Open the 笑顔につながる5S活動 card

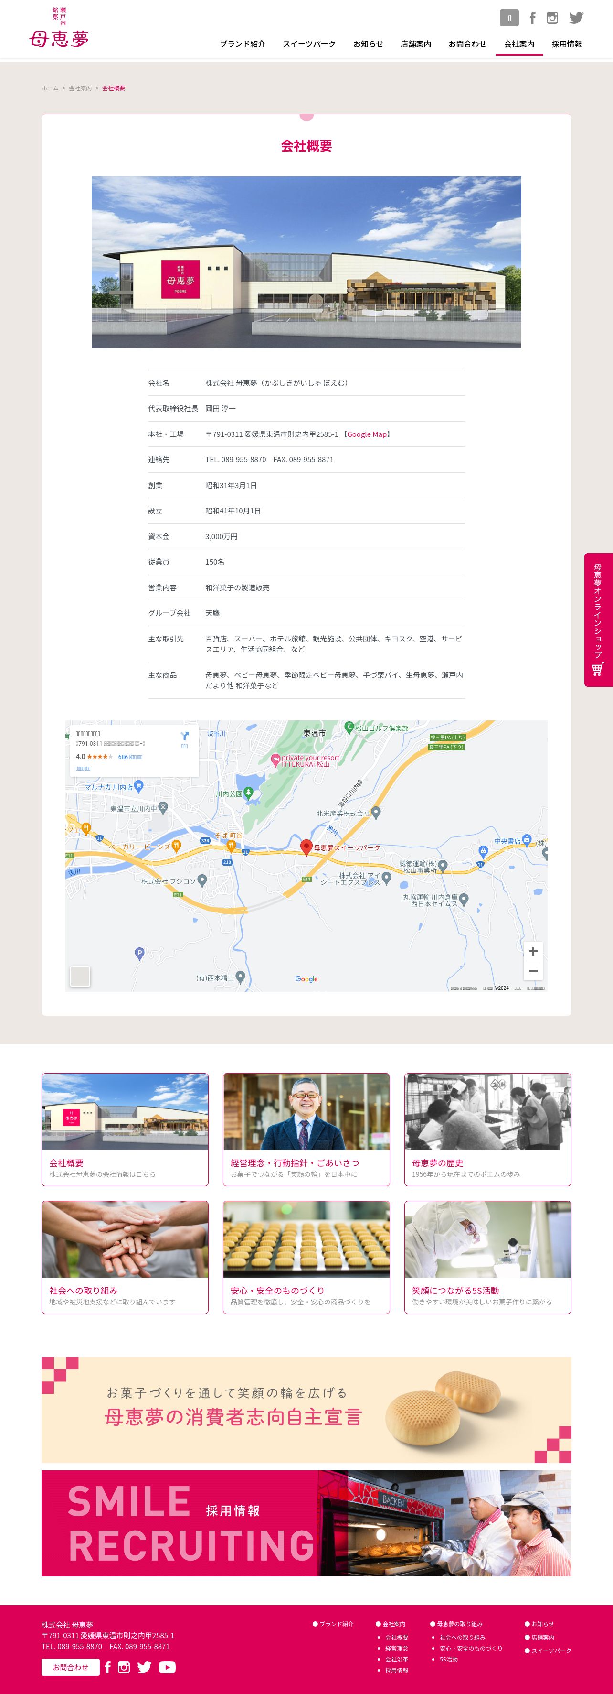[487, 1257]
